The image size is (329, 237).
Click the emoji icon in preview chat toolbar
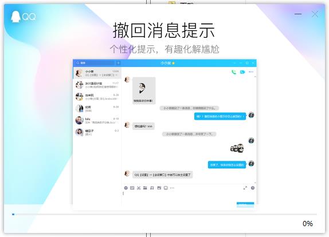pyautogui.click(x=126, y=188)
